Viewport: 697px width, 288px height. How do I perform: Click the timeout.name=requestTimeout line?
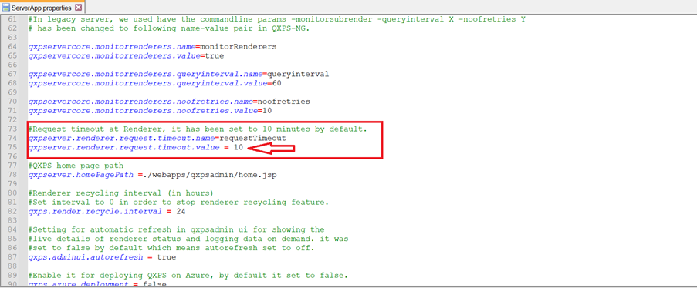pyautogui.click(x=157, y=139)
